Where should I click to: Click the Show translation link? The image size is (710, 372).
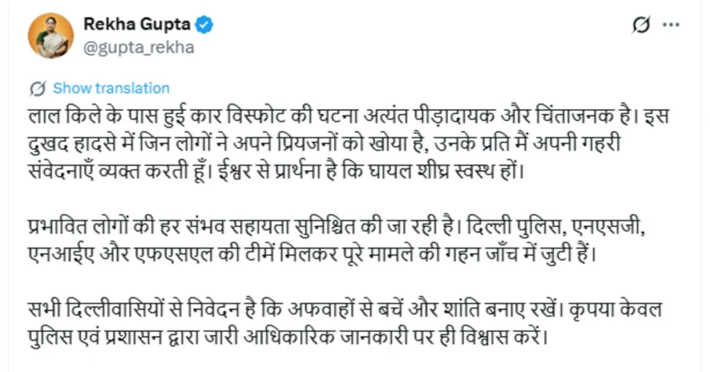[111, 88]
